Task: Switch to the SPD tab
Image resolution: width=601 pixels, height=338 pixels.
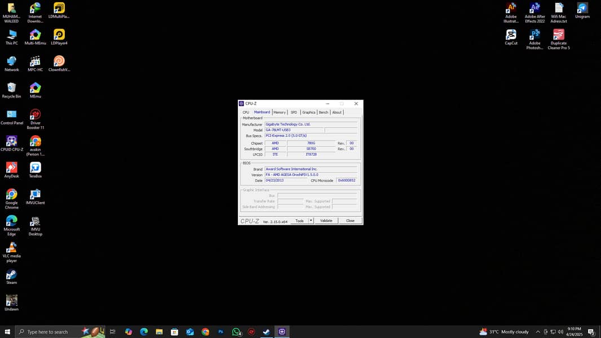Action: pyautogui.click(x=294, y=113)
